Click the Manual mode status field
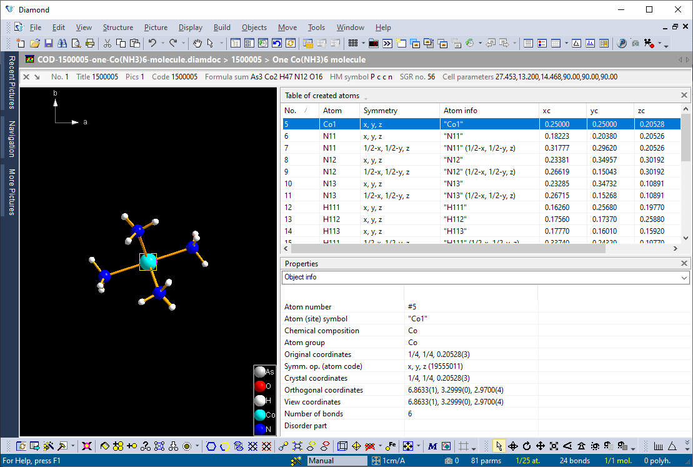Viewport: 693px width, 467px height. pos(337,460)
